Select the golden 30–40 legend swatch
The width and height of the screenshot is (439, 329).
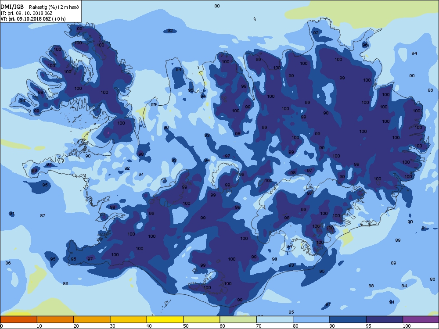[x=129, y=319]
